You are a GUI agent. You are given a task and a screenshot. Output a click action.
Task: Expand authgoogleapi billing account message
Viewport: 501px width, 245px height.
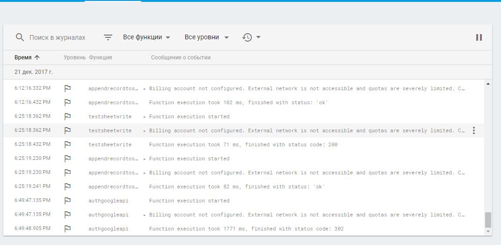pyautogui.click(x=145, y=215)
